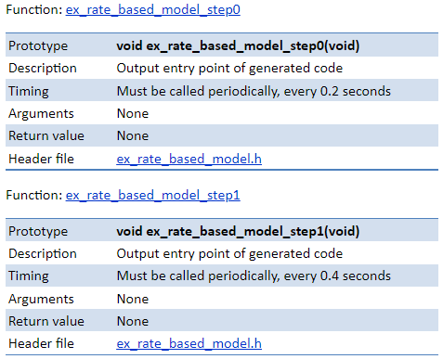This screenshot has width=443, height=359.
Task: Click the step0 Return value None cell
Action: click(133, 135)
